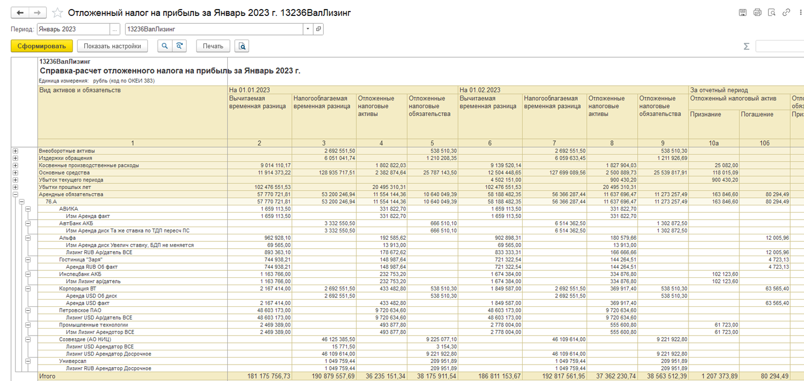Open the find magnifier tool in toolbar

tap(165, 46)
